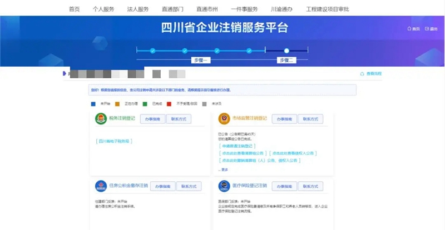Screen dimensions: 445x230
Task: Click 办事指南 for 医疗保险登记注销
Action: 284,186
